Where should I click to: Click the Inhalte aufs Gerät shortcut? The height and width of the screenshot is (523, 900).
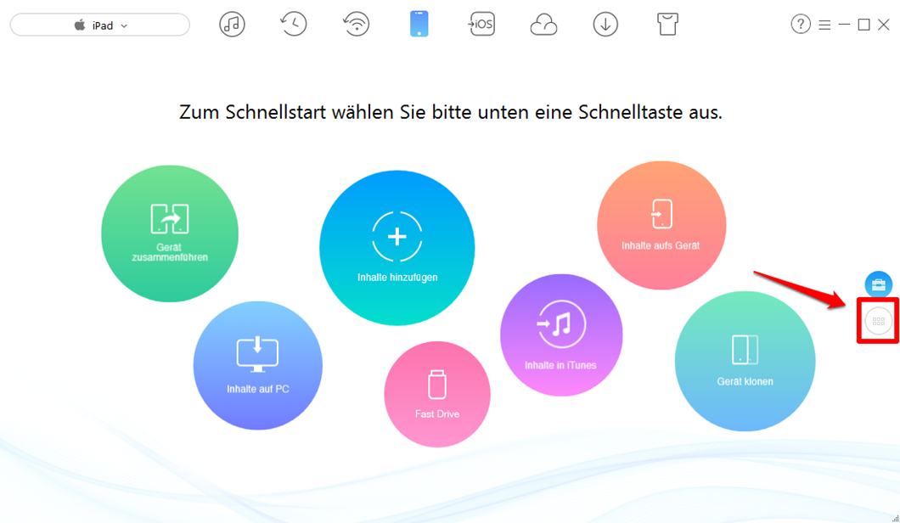tap(661, 225)
